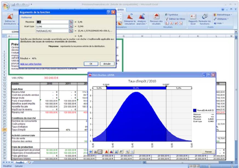Click the Fermer button in the Distribution window
The image size is (239, 168).
coord(206,152)
